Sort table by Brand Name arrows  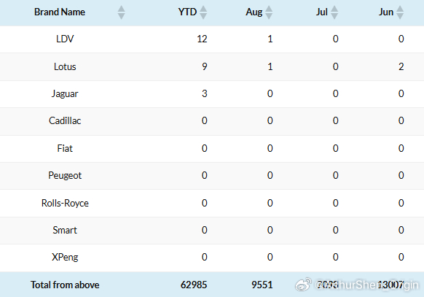pyautogui.click(x=122, y=12)
